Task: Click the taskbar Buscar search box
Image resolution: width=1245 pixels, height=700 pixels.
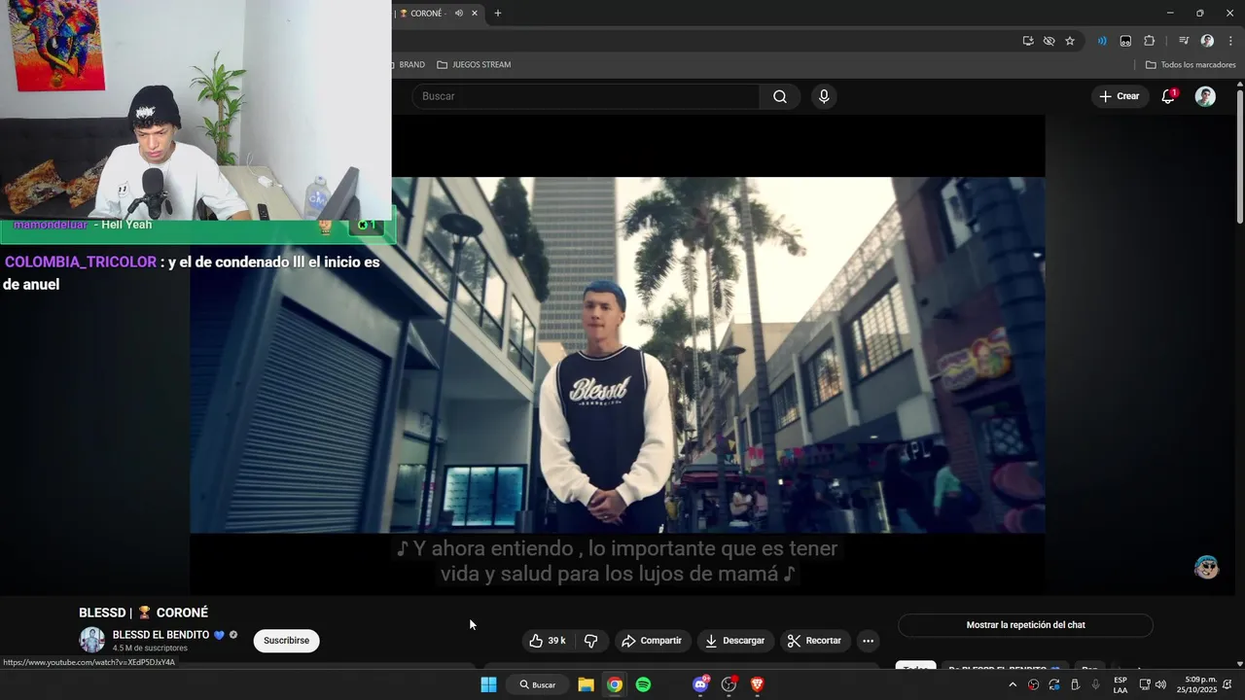Action: pos(537,684)
